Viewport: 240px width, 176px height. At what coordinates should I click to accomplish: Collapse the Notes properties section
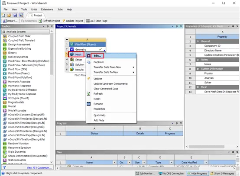click(x=198, y=60)
